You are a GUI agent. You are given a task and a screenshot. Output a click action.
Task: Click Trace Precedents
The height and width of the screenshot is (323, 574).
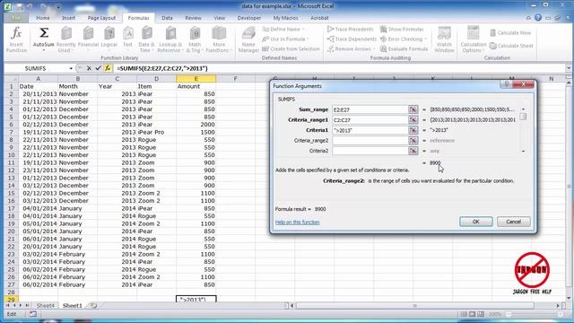tap(351, 29)
